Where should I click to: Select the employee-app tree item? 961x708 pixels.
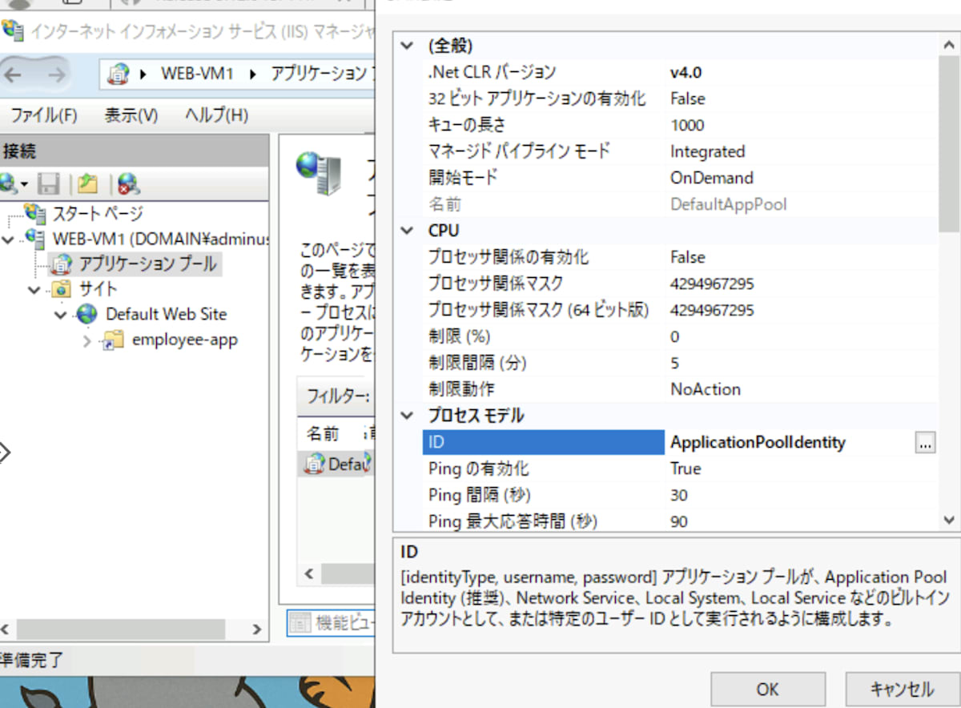pos(185,340)
